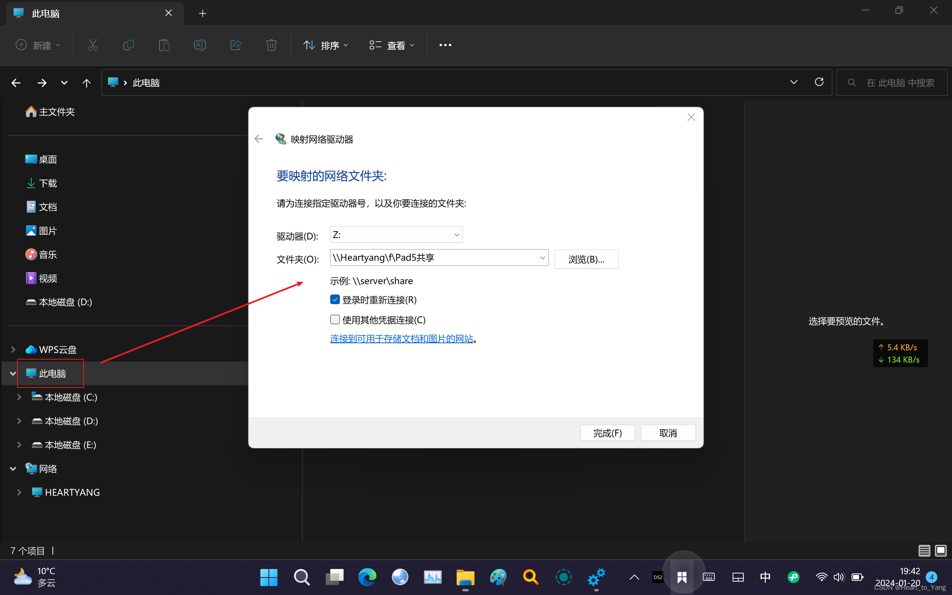Click the volume speaker tray icon
Viewport: 952px width, 595px height.
[839, 577]
